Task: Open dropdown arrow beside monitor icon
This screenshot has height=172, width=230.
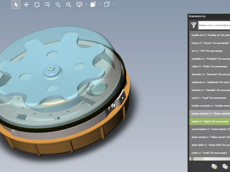Action: click(x=86, y=5)
